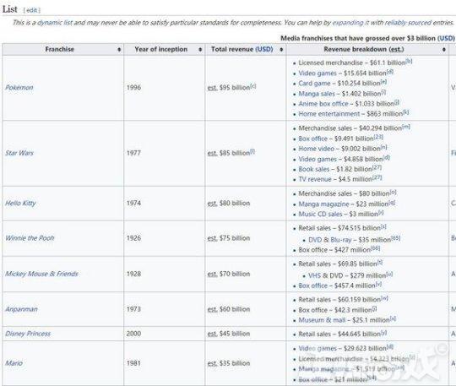Sort by Revenue breakdown column arrows

click(444, 50)
